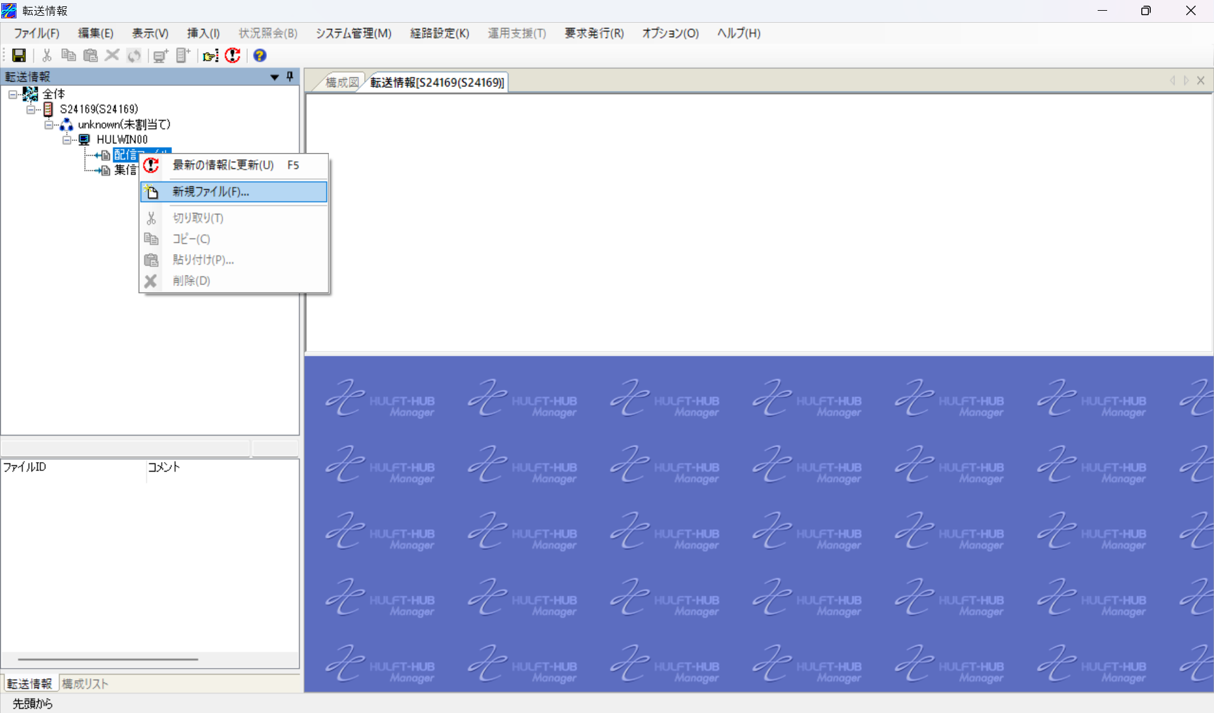Collapse the 全体 tree node

(13, 94)
